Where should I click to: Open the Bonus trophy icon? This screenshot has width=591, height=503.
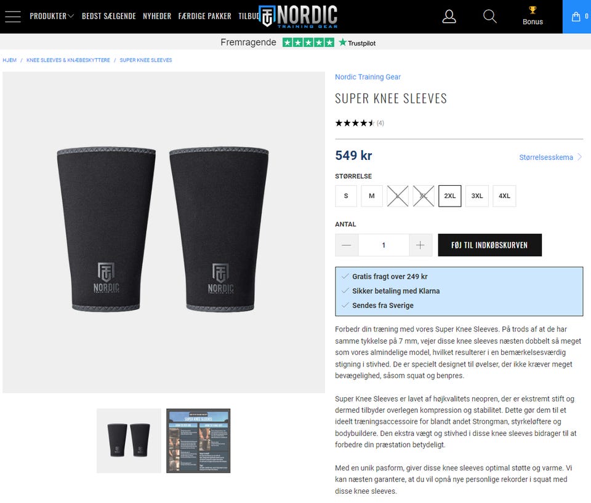tap(533, 16)
